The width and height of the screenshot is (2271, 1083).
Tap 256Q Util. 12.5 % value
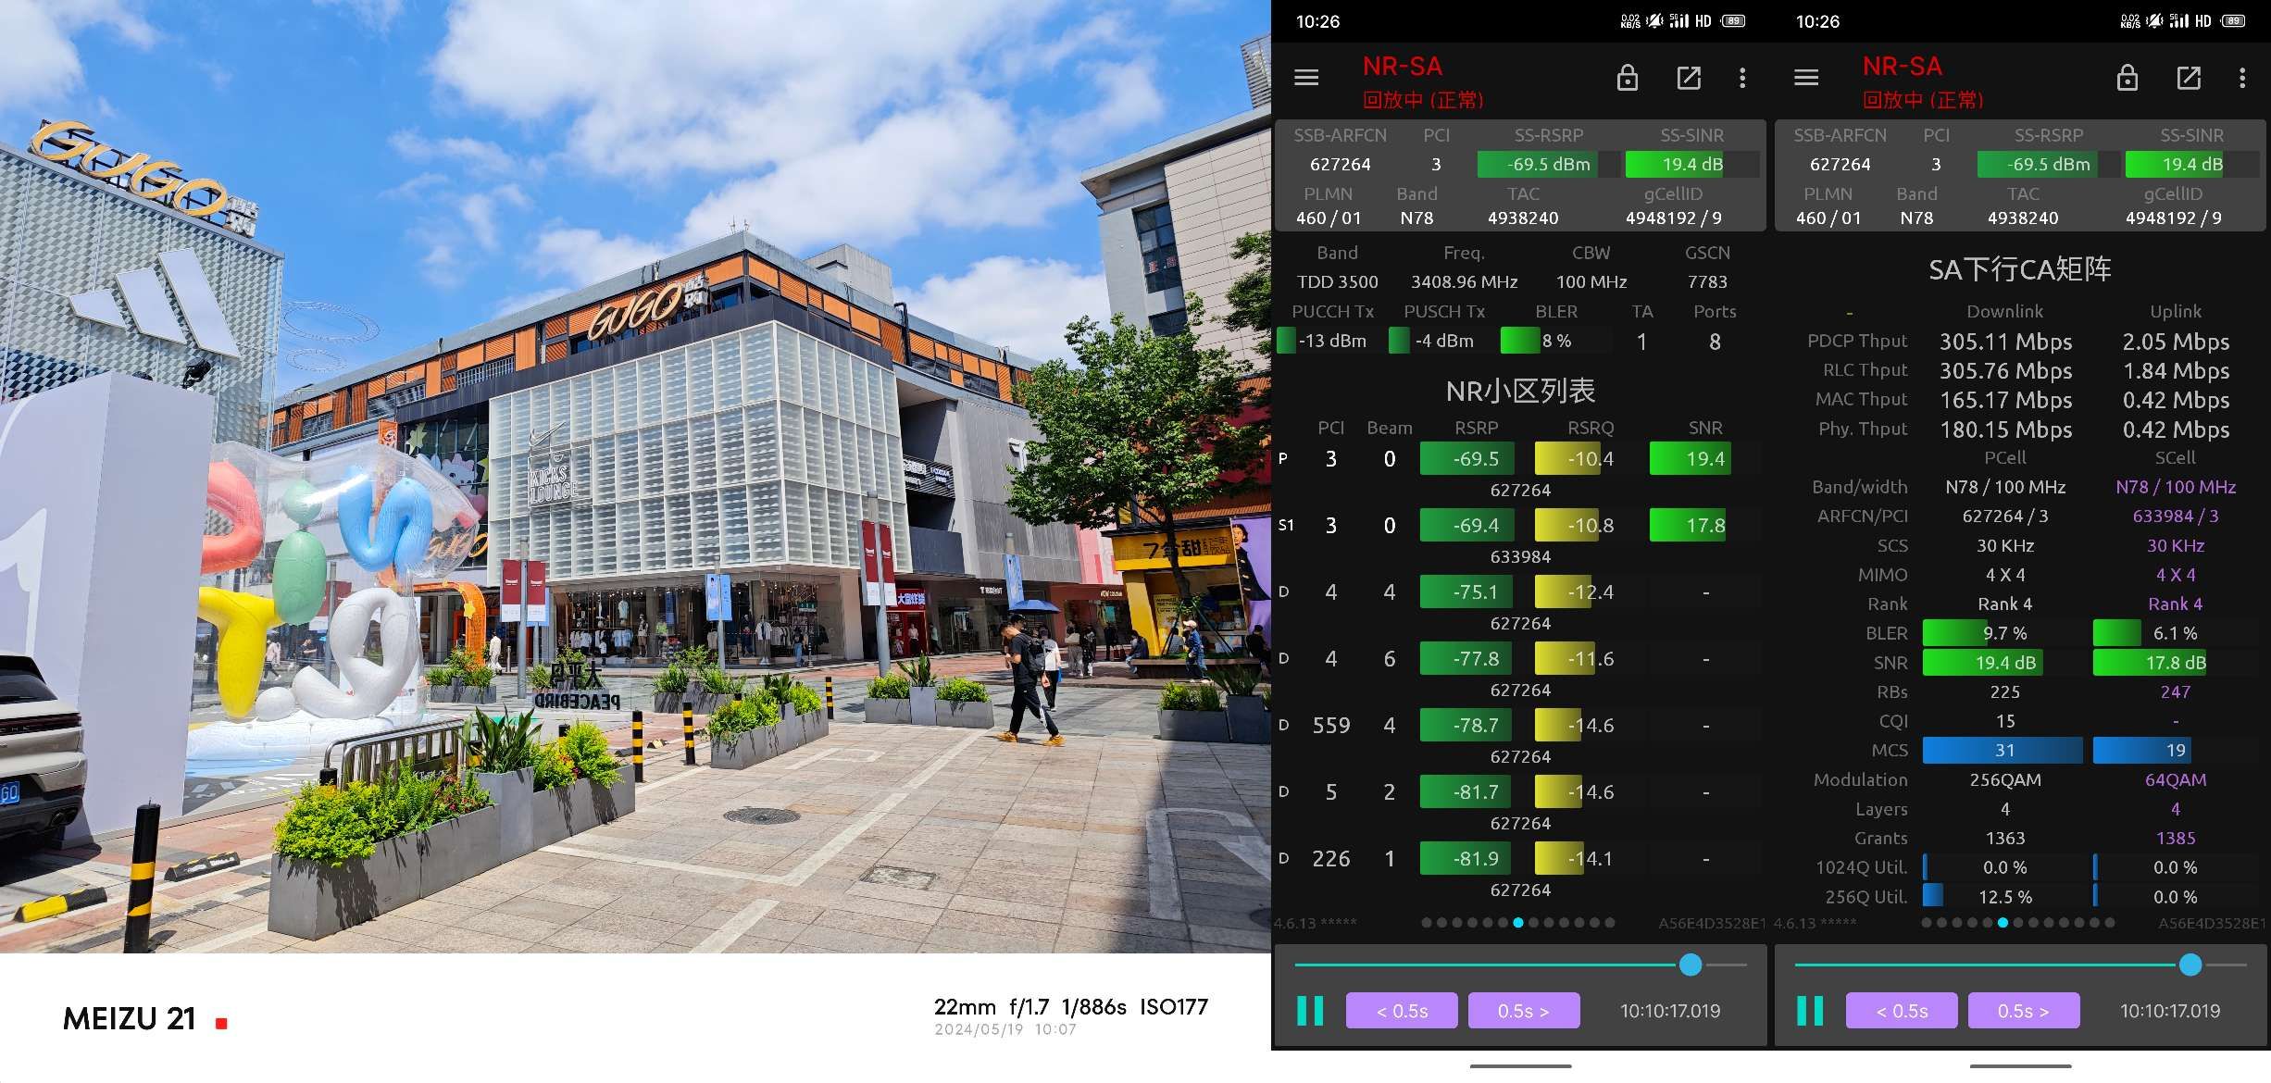(x=2005, y=897)
